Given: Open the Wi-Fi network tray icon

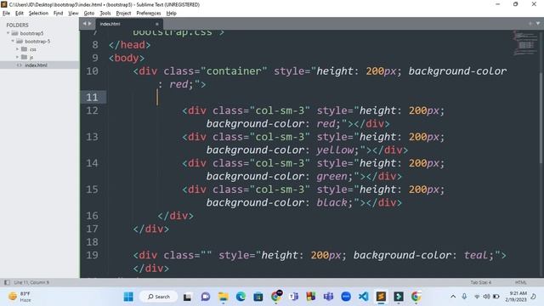Looking at the screenshot, I should (477, 297).
